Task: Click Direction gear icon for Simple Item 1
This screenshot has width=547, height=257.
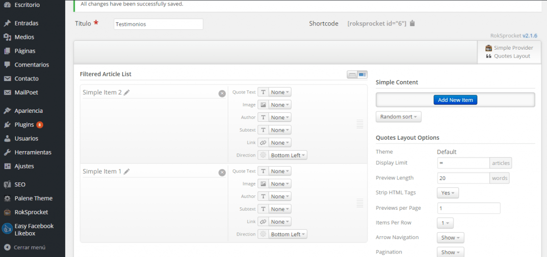Action: (x=263, y=234)
